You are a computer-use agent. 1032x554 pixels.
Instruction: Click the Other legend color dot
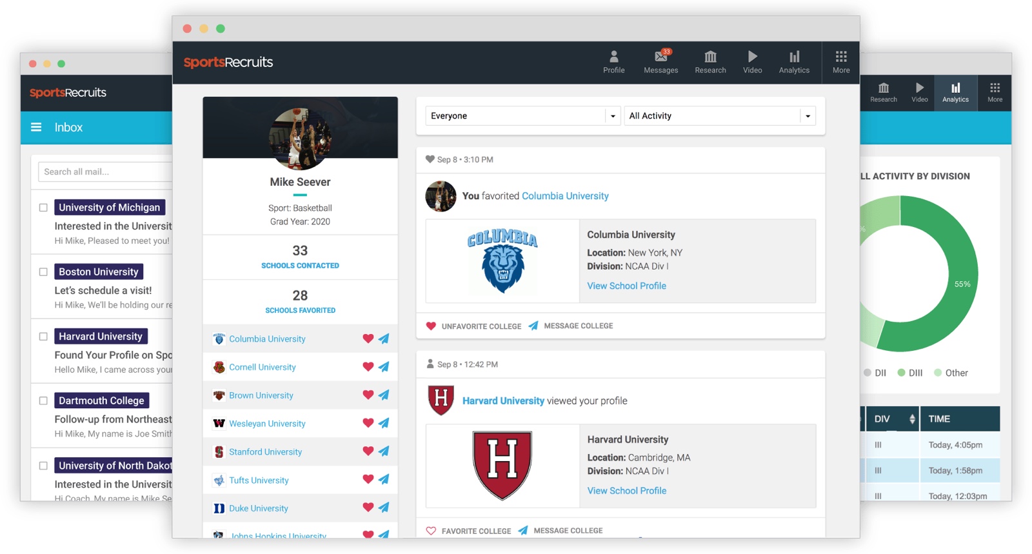(x=938, y=373)
